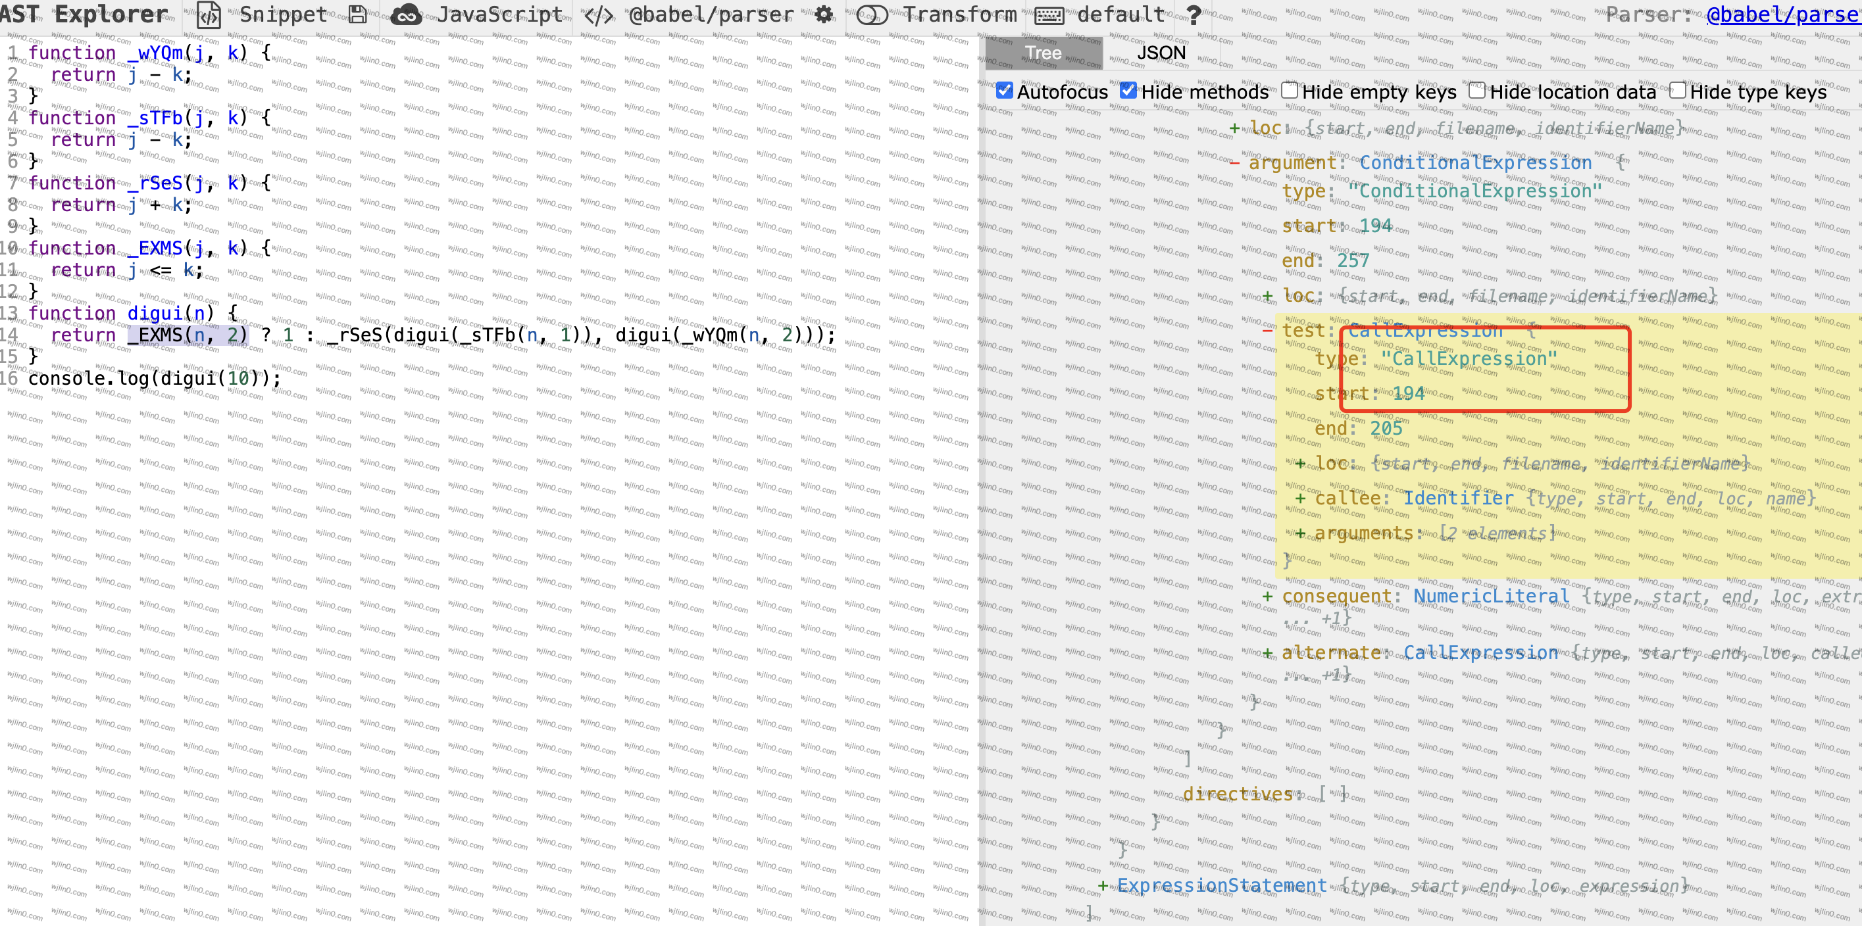Click 'return j <= k' on line 11
This screenshot has height=926, width=1862.
[127, 270]
